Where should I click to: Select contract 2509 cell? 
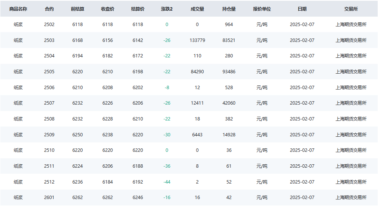(x=49, y=135)
